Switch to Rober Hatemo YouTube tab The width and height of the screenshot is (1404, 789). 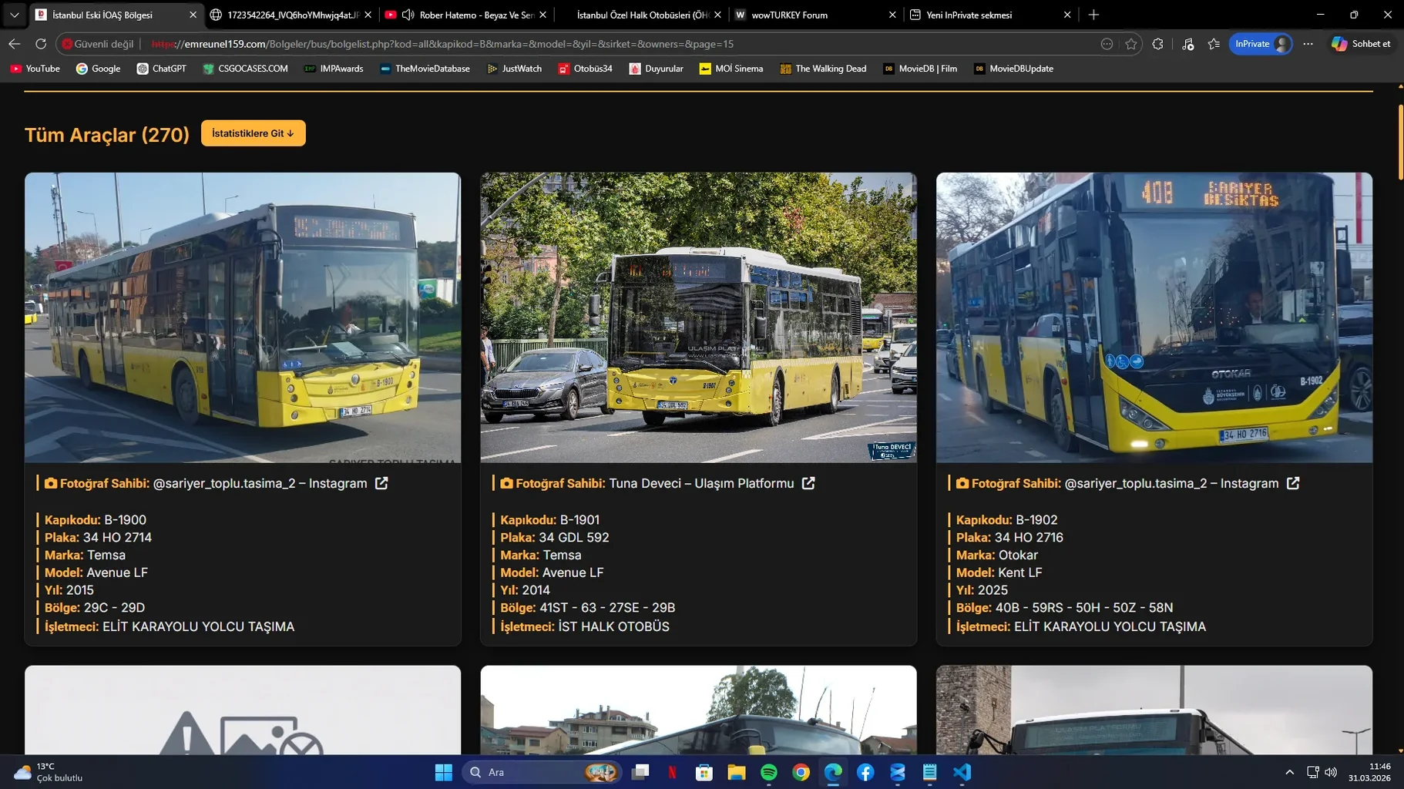pos(475,15)
